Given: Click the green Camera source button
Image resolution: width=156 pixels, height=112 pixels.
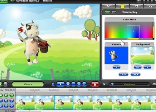Looking at the screenshot, I should [28, 84].
